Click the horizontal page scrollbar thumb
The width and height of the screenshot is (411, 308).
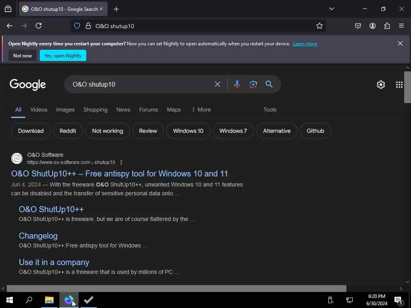pyautogui.click(x=177, y=288)
